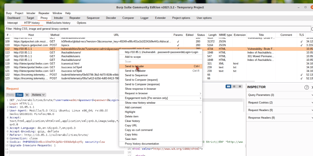Open the Actions dropdown in Request panel

(39, 95)
